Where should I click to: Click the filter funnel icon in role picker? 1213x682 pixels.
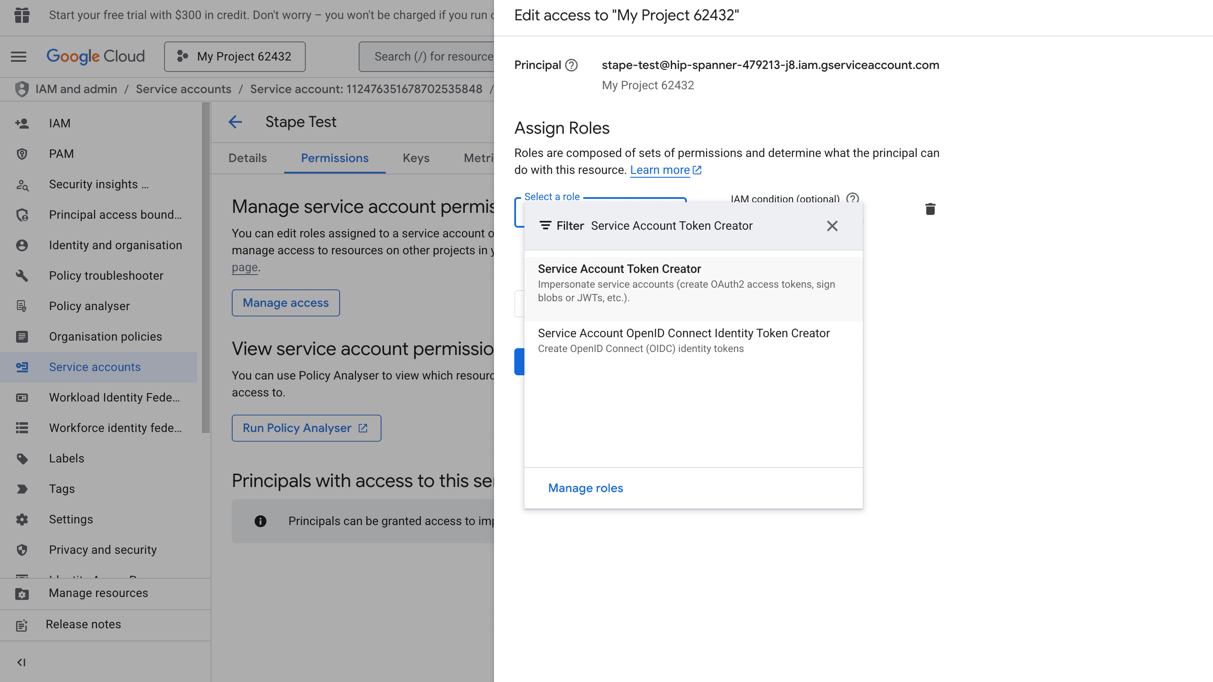coord(545,225)
